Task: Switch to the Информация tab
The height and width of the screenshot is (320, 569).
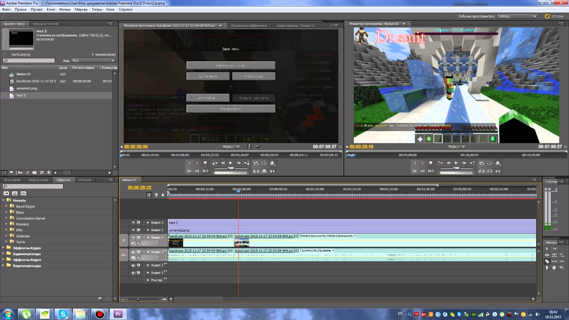Action: coord(38,180)
